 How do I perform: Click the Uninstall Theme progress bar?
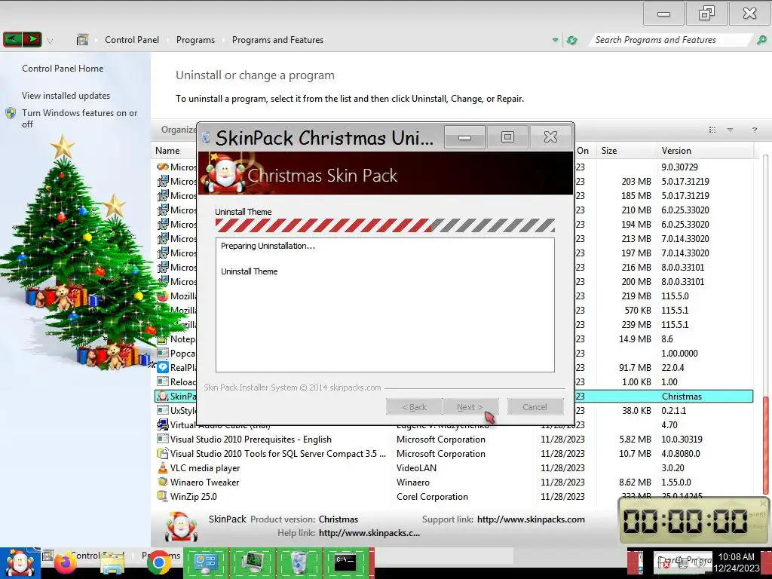click(x=385, y=225)
